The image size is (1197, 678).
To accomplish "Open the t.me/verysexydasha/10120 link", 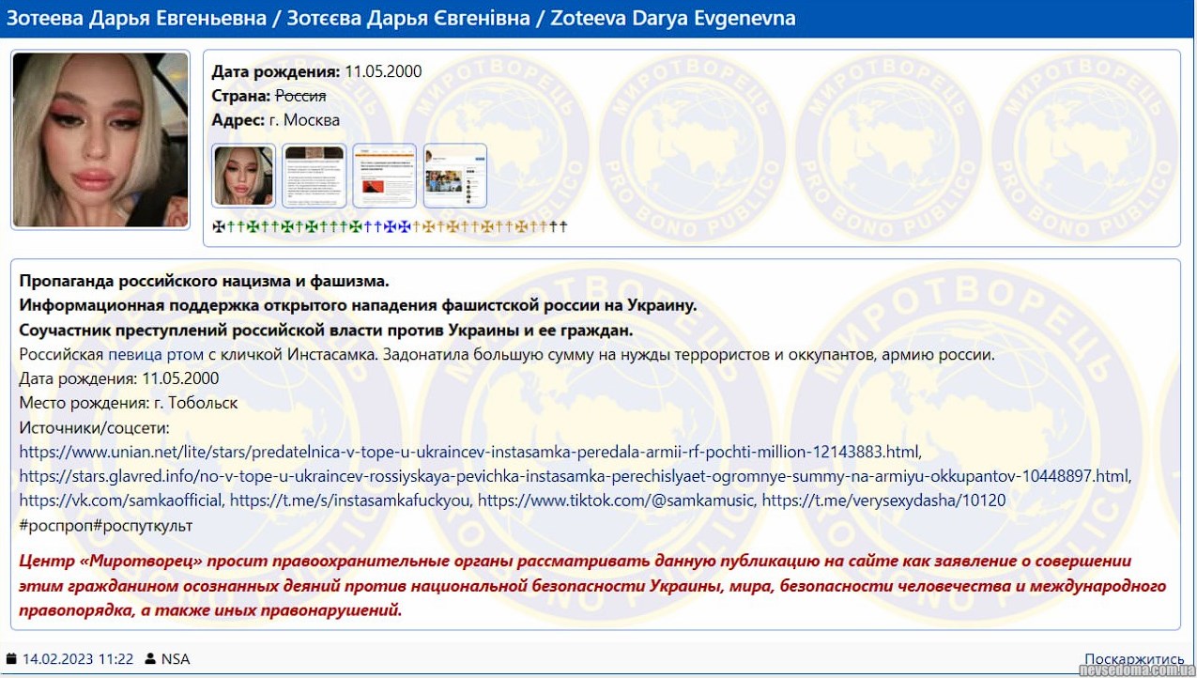I will pyautogui.click(x=883, y=501).
